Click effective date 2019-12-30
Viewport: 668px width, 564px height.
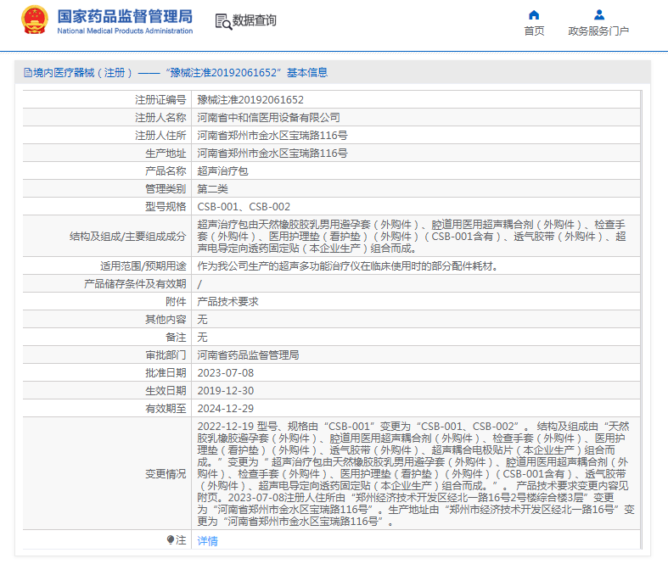coord(226,391)
